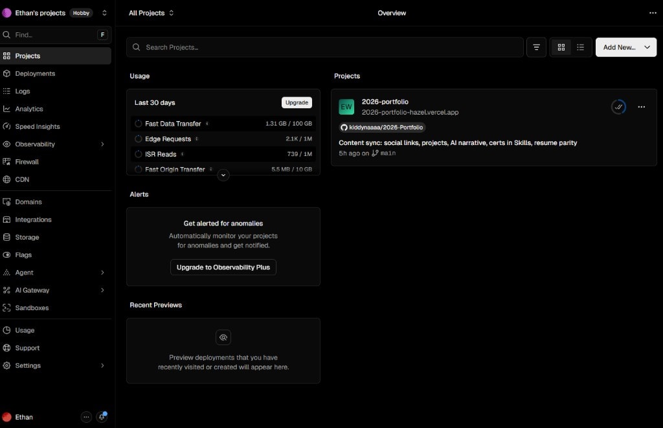Click the Edge Requests info icon

(197, 139)
